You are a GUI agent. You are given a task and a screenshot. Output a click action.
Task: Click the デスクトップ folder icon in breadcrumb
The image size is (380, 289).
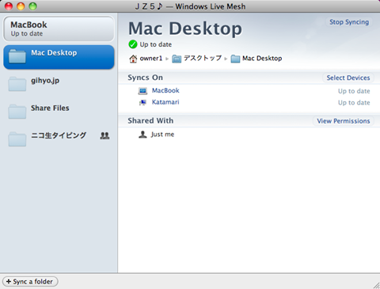click(x=177, y=59)
